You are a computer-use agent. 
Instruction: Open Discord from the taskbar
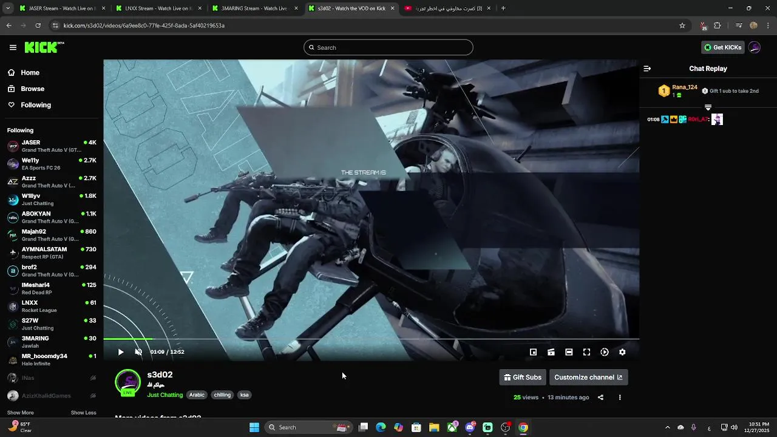(x=470, y=427)
